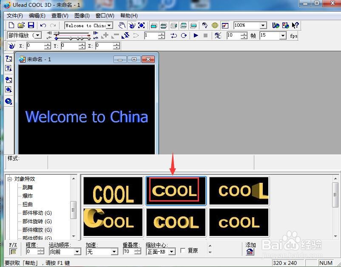This screenshot has height=267, width=341.
Task: Click the add keyframe plus icon
Action: click(105, 35)
